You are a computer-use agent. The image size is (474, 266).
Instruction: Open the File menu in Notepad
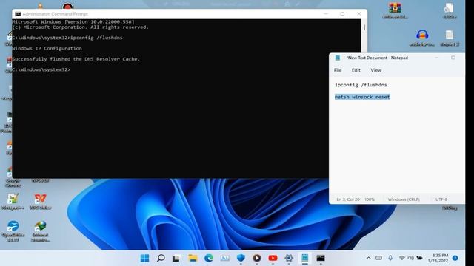(338, 70)
